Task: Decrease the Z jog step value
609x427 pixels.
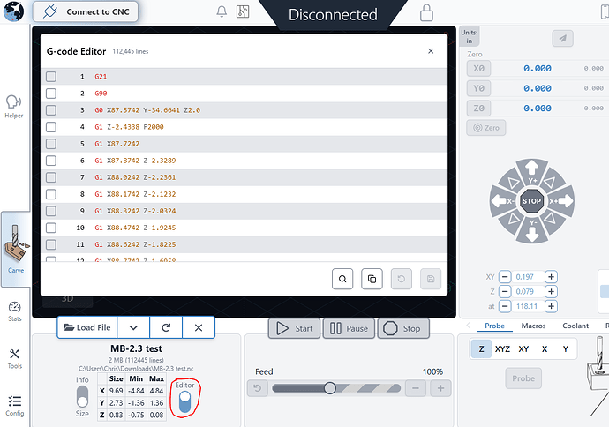Action: (x=505, y=291)
